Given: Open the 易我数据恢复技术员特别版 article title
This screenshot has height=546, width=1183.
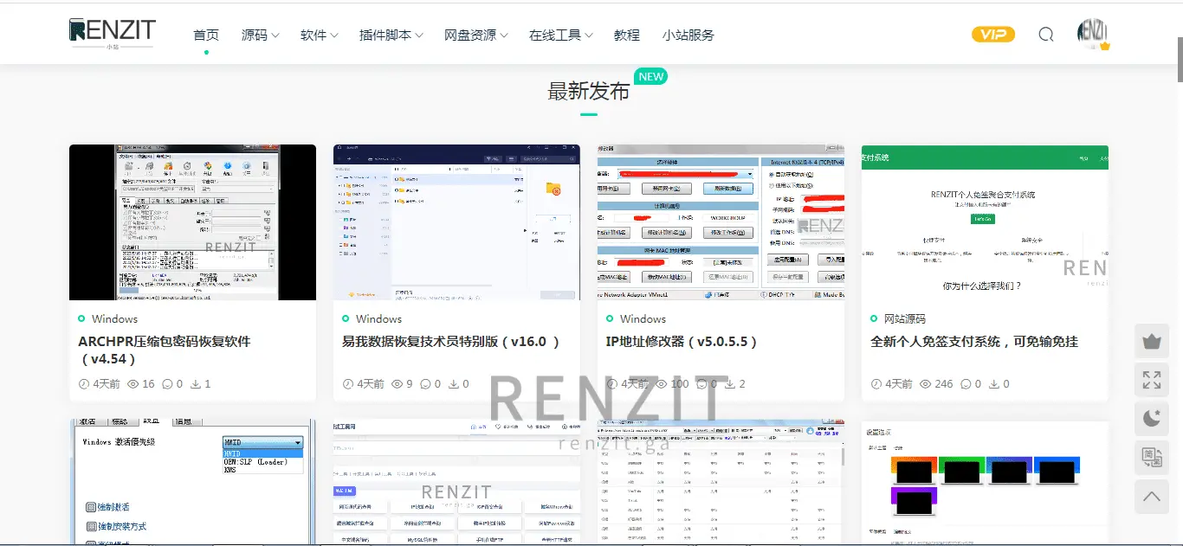Looking at the screenshot, I should tap(450, 342).
